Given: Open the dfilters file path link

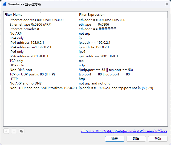Looking at the screenshot, I should pyautogui.click(x=124, y=131).
